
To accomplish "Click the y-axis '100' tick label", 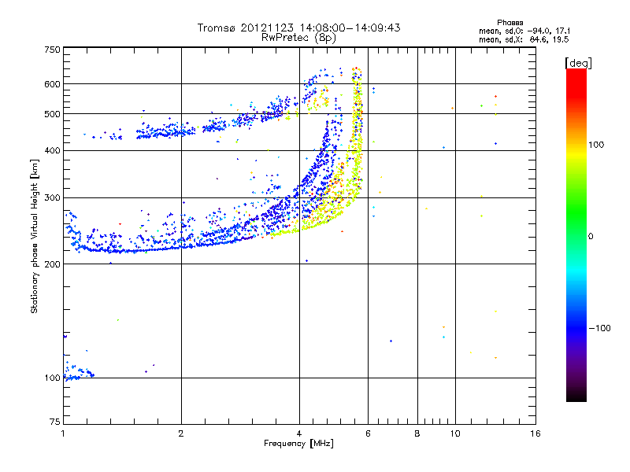I will (x=52, y=378).
